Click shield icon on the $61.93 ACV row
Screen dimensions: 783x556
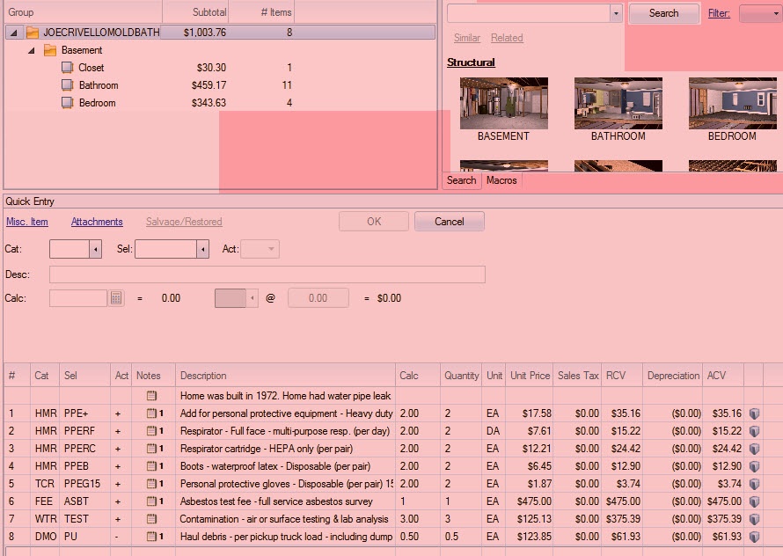pyautogui.click(x=755, y=537)
